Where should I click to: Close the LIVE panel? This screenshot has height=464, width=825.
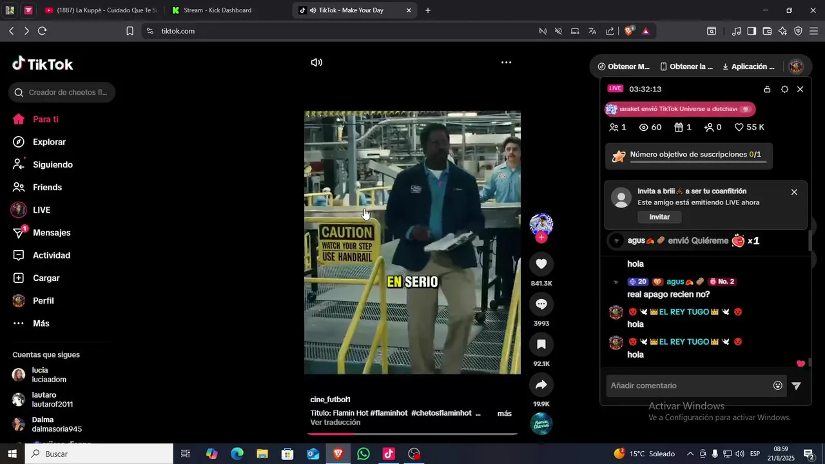click(x=801, y=89)
